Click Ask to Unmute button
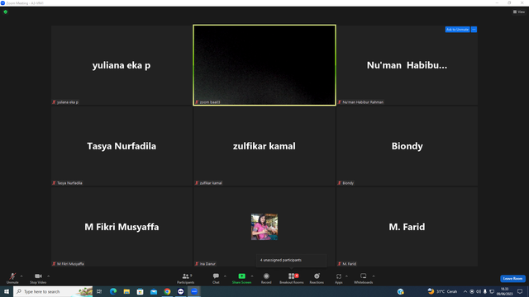Screen dimensions: 529x297 pos(457,30)
